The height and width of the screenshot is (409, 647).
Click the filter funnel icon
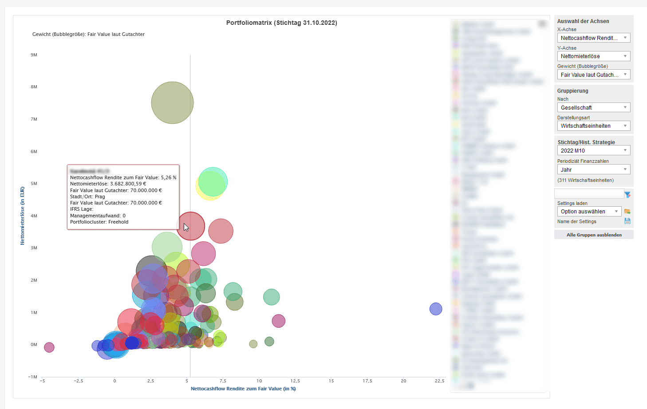[x=627, y=194]
